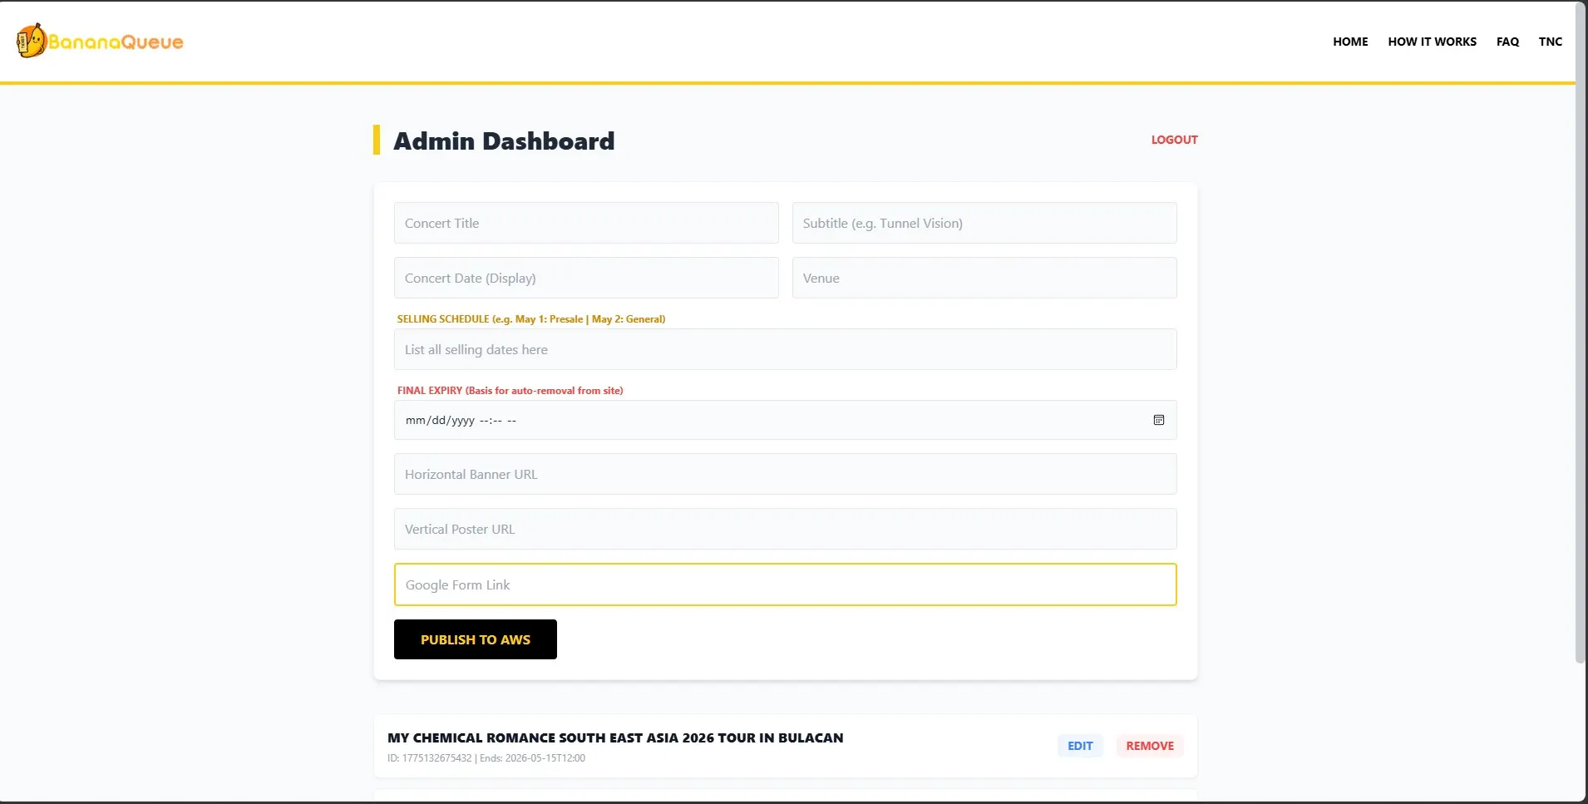Open the TNC page
The image size is (1588, 804).
coord(1550,42)
